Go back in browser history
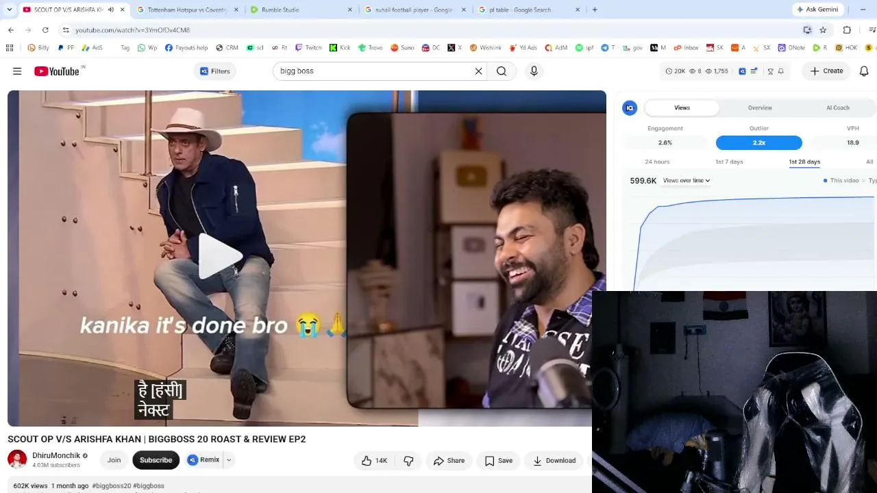Viewport: 877px width, 493px height. (11, 30)
